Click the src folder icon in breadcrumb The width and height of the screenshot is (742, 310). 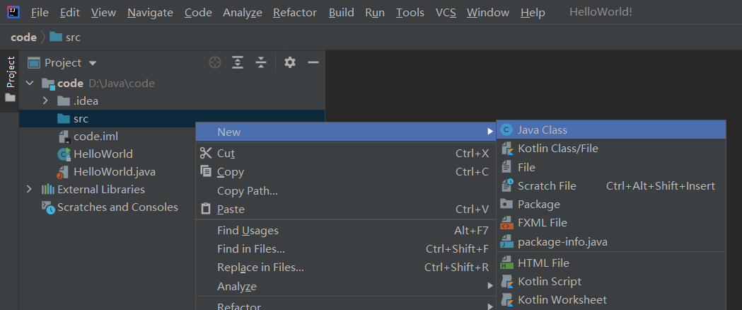(x=56, y=37)
